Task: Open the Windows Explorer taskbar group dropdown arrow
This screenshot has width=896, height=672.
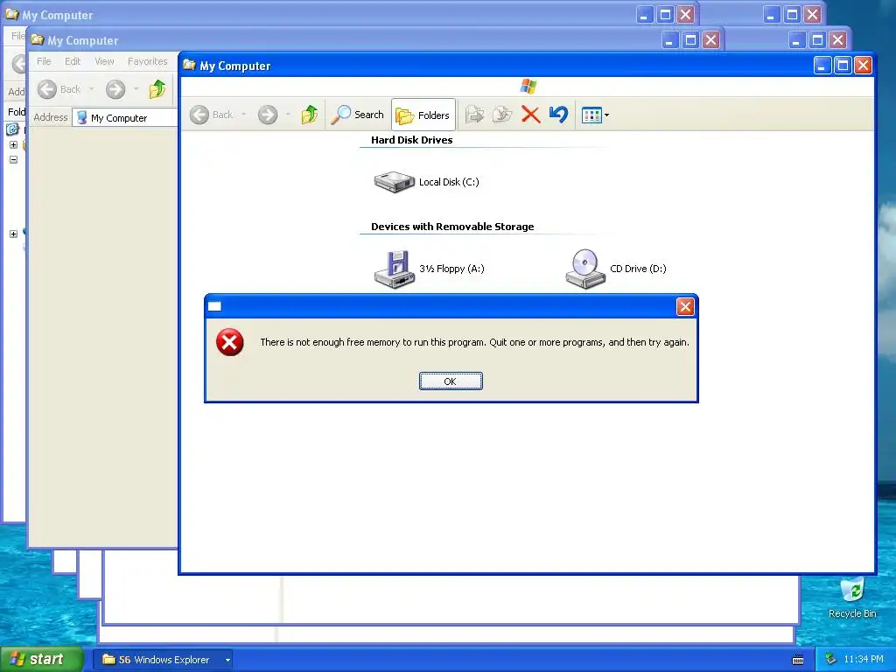Action: coord(227,660)
